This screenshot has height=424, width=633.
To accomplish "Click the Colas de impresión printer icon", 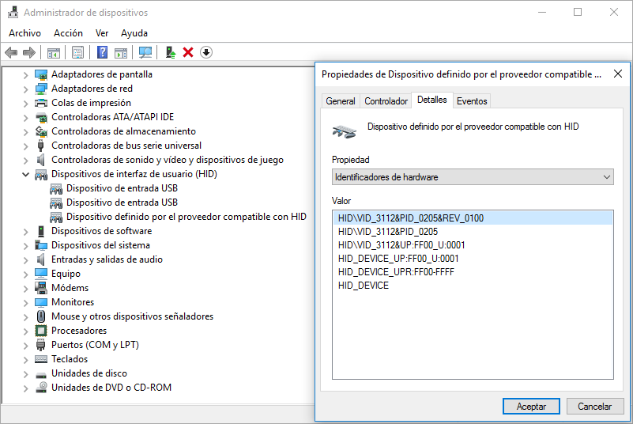I will pos(41,103).
